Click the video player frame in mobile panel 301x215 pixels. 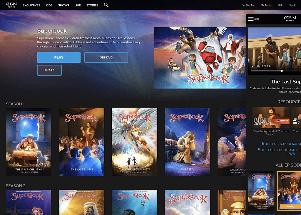pyautogui.click(x=275, y=51)
